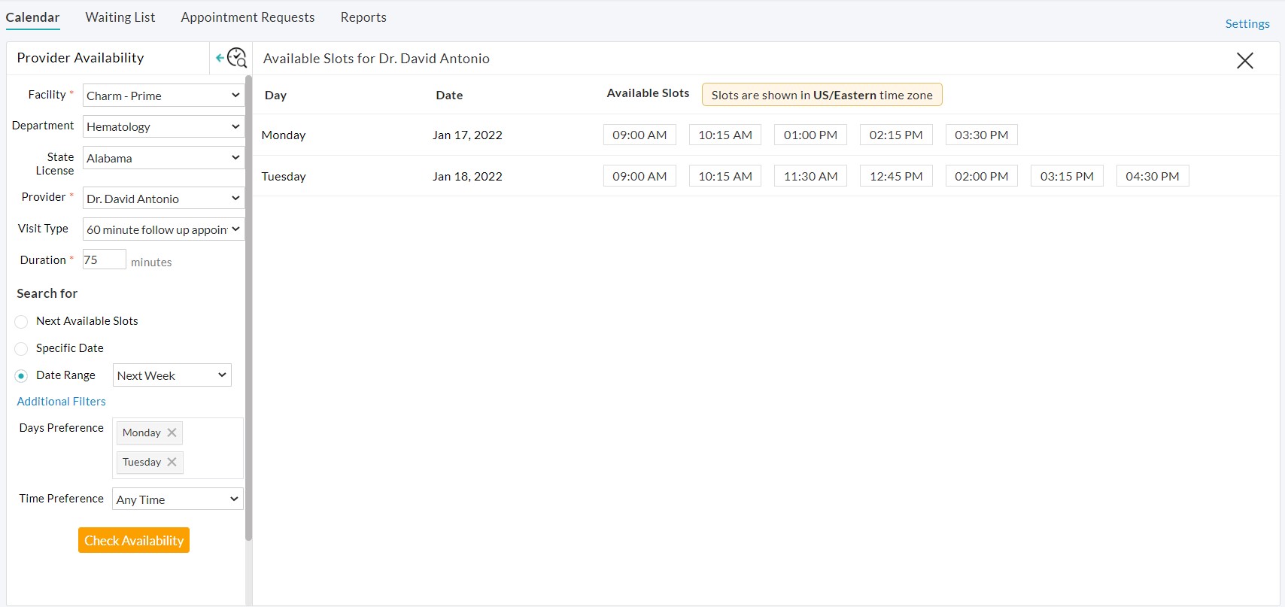Select Next Available Slots radio button
1285x607 pixels.
(22, 322)
